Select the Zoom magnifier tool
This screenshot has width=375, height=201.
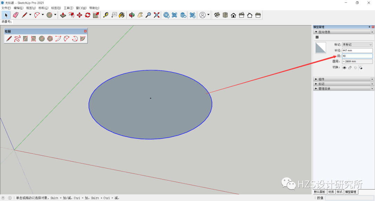click(148, 15)
